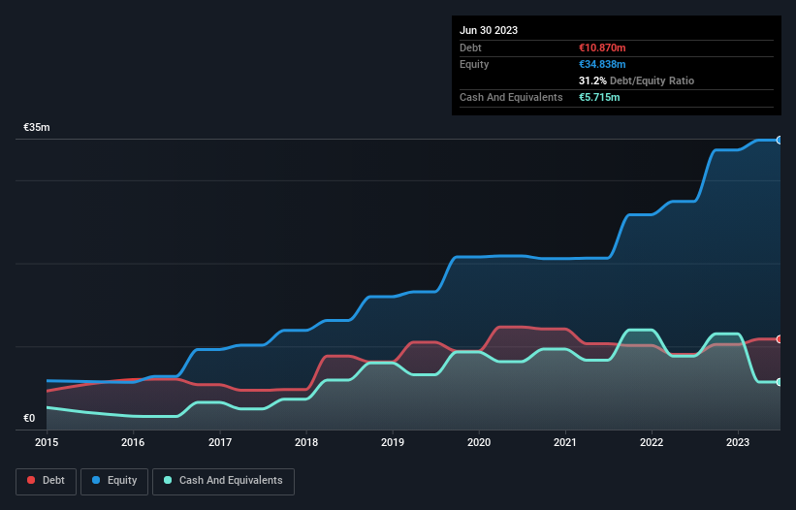The image size is (796, 510).
Task: Click the 31.2% Debt/Equity Ratio text
Action: [636, 80]
